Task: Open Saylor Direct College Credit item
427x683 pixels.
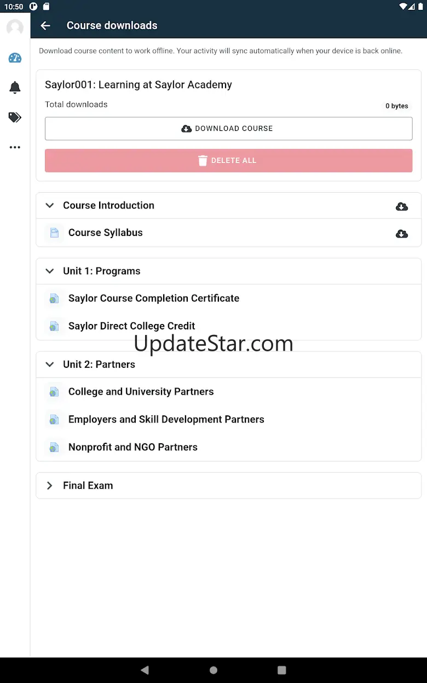Action: pyautogui.click(x=131, y=326)
